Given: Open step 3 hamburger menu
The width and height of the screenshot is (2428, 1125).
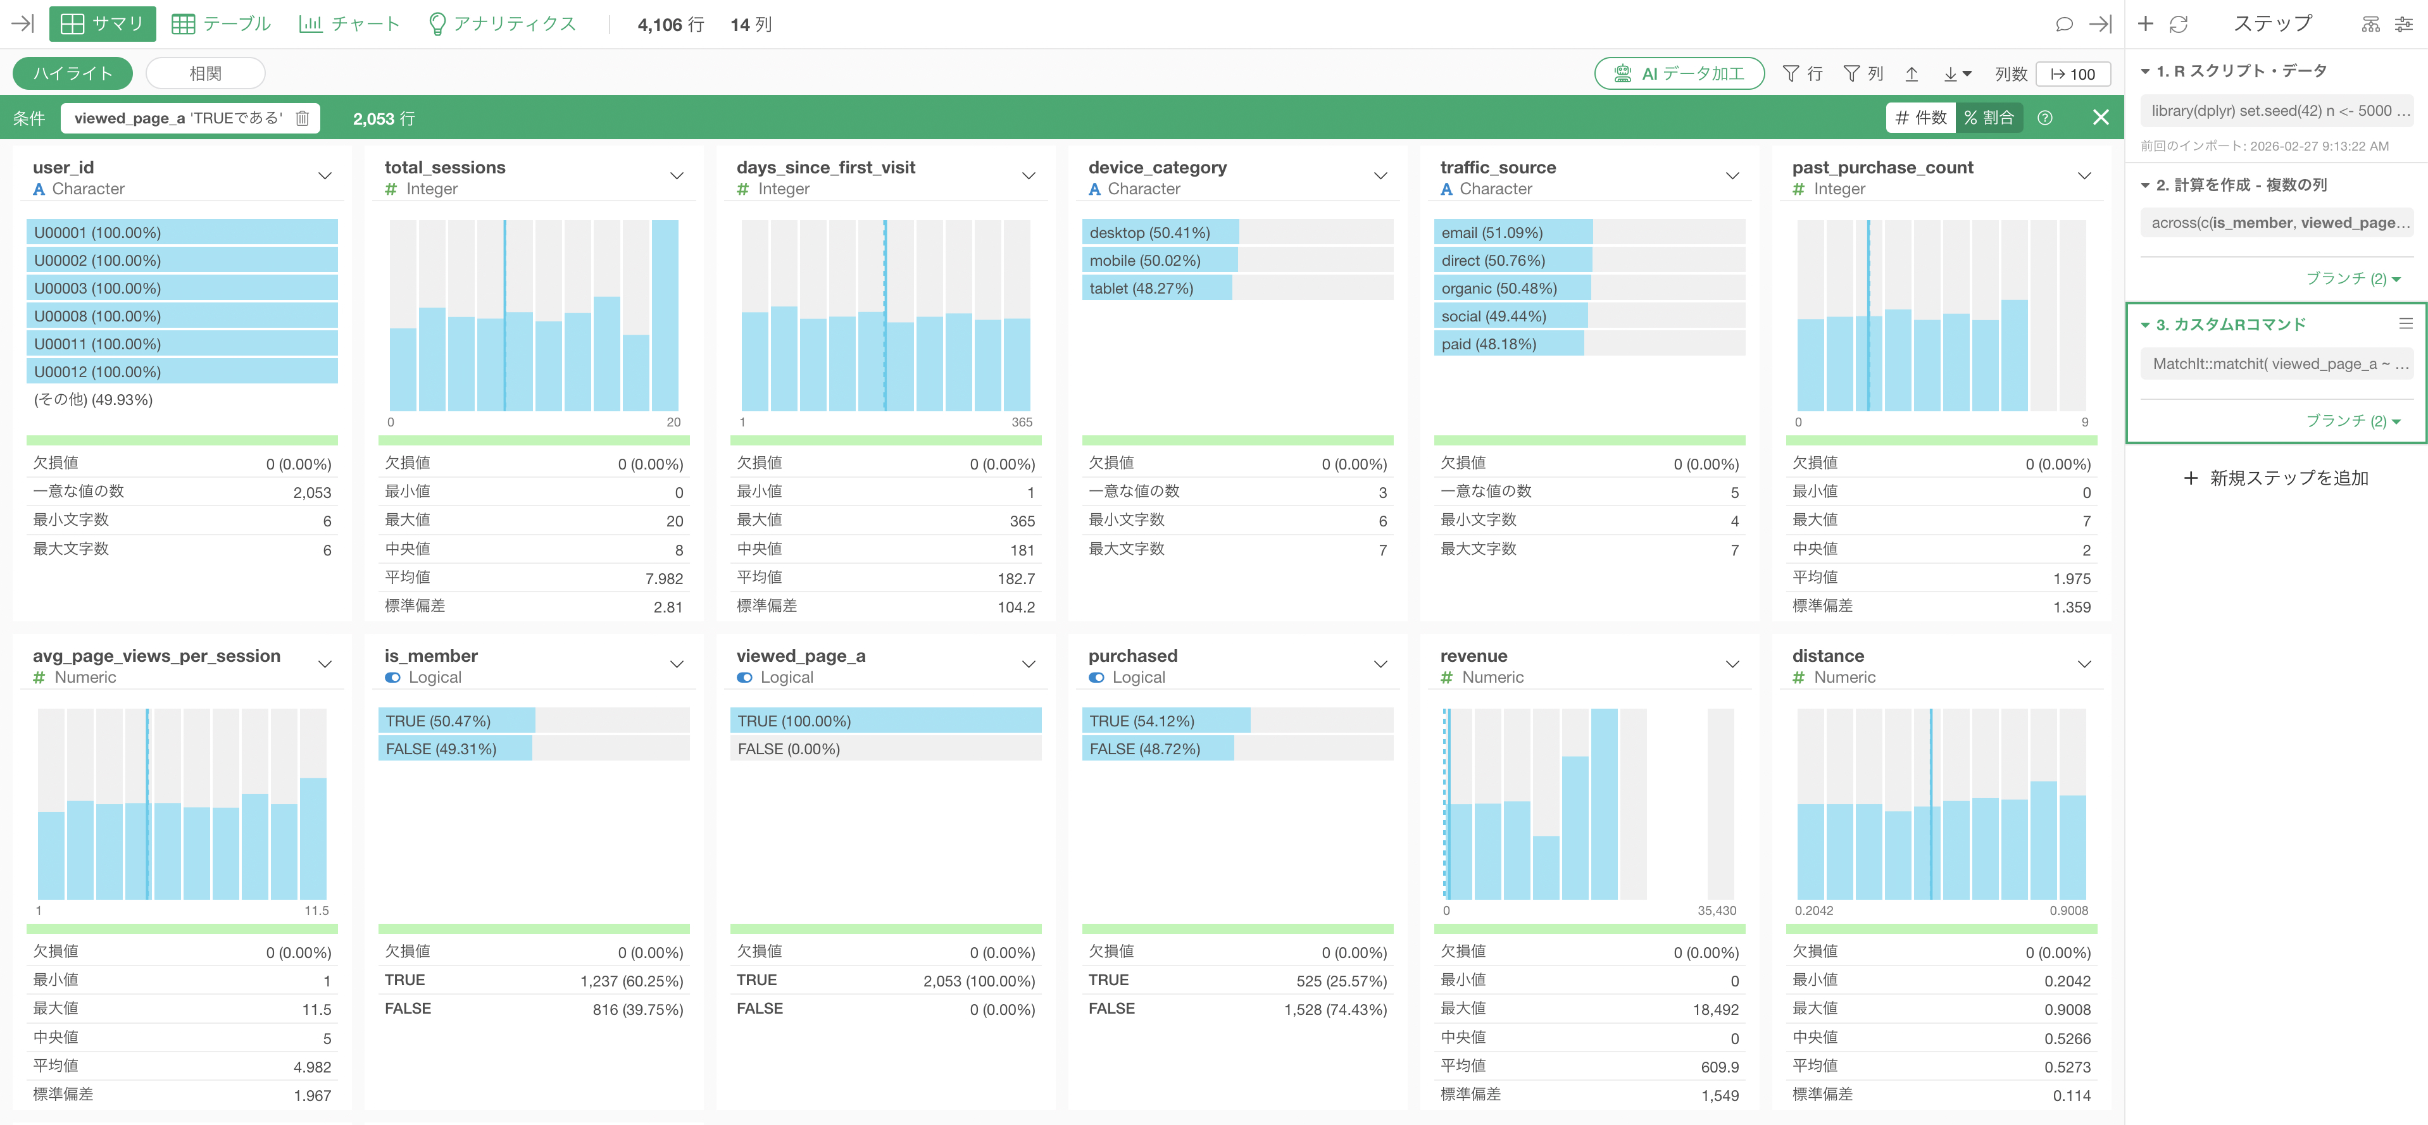Looking at the screenshot, I should [x=2405, y=323].
